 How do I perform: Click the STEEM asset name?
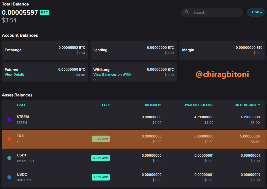23,117
